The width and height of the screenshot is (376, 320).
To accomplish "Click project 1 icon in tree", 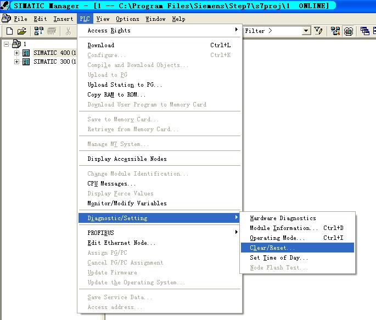I will pos(16,44).
